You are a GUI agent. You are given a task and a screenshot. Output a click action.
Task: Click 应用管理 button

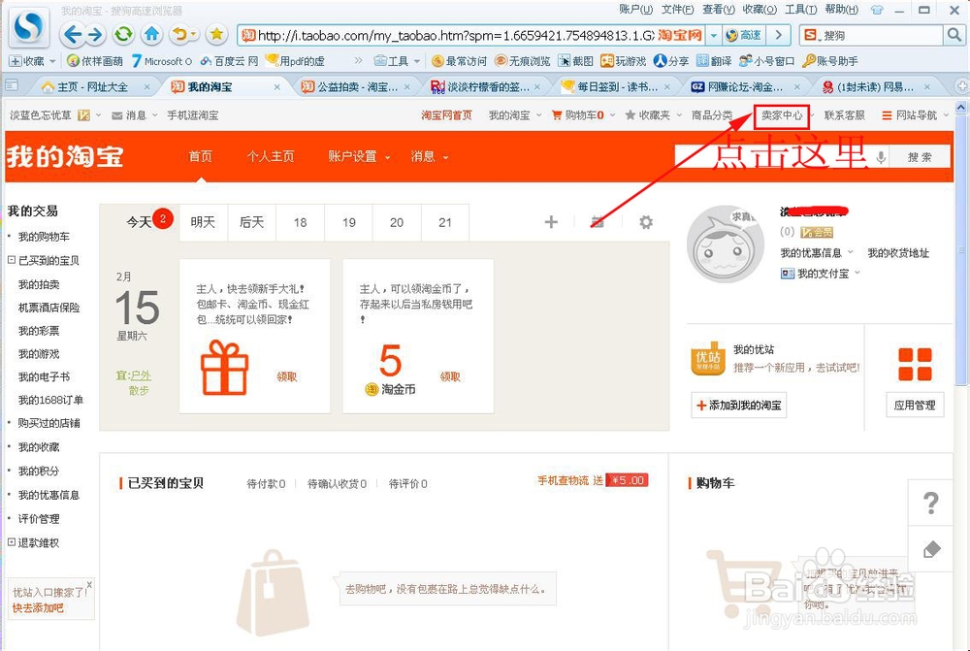pos(915,406)
